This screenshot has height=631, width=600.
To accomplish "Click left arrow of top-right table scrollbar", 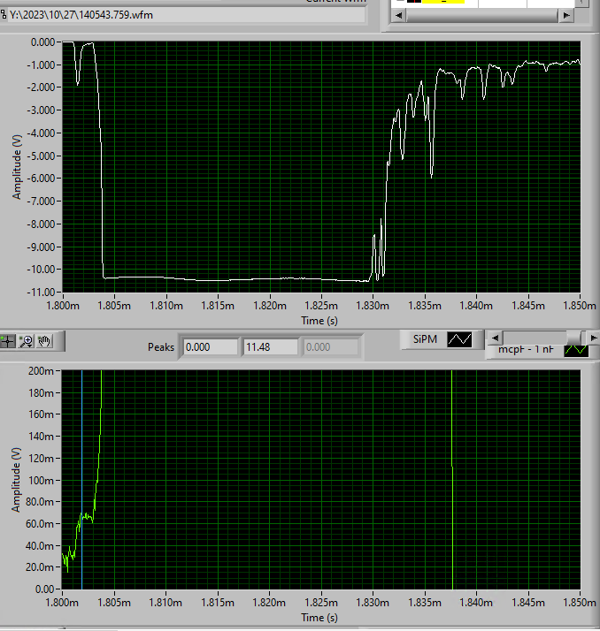I will click(398, 15).
